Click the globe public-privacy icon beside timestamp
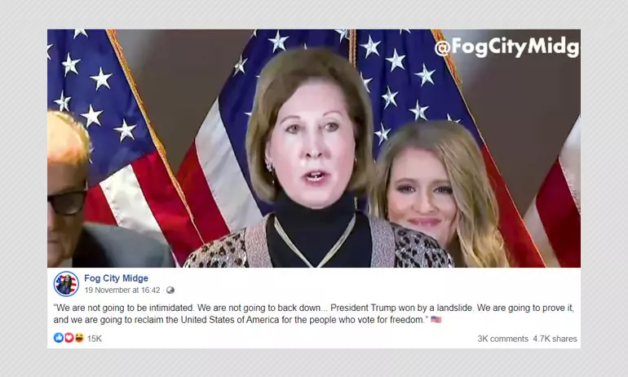The width and height of the screenshot is (628, 377). click(x=170, y=290)
